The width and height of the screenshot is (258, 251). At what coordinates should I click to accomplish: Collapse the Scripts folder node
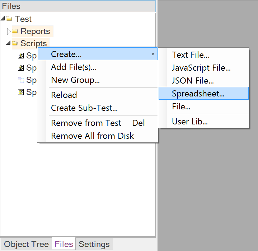tap(9, 43)
